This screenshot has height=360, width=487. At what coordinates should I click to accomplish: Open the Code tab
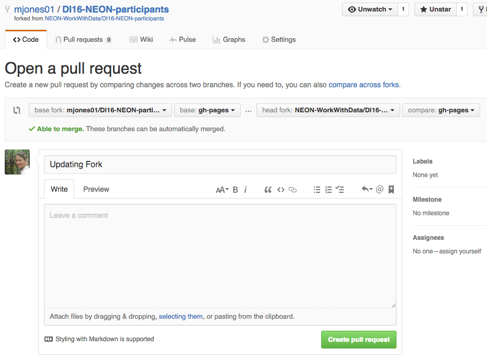[26, 39]
